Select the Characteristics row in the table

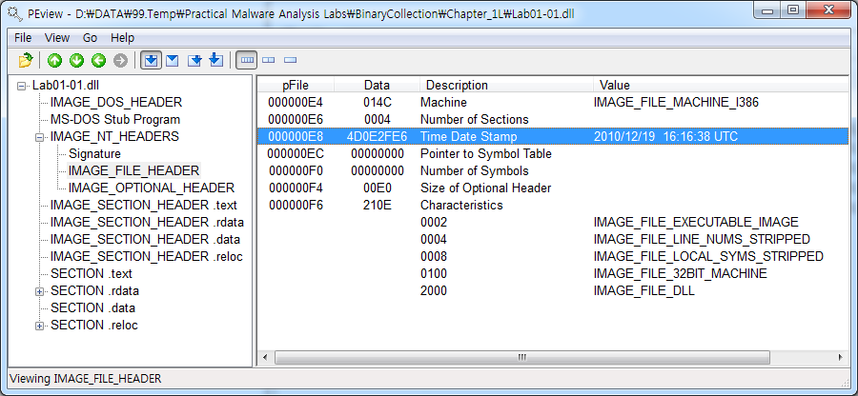point(461,205)
